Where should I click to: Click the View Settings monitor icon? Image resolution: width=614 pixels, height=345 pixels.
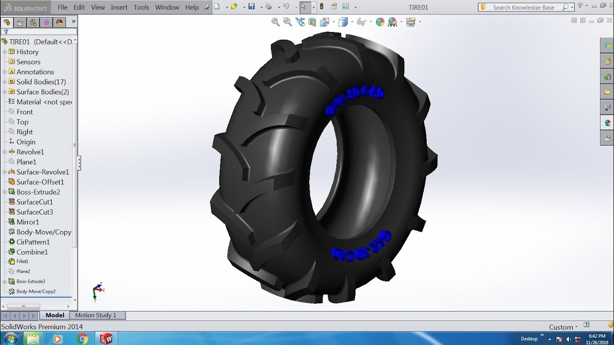click(411, 22)
